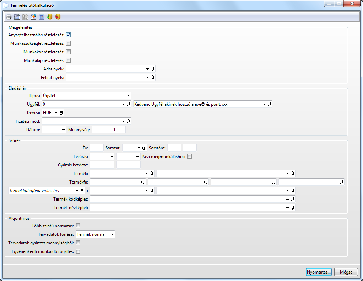Enable Több szintű normázás
Image resolution: width=363 pixels, height=281 pixels.
tap(78, 226)
